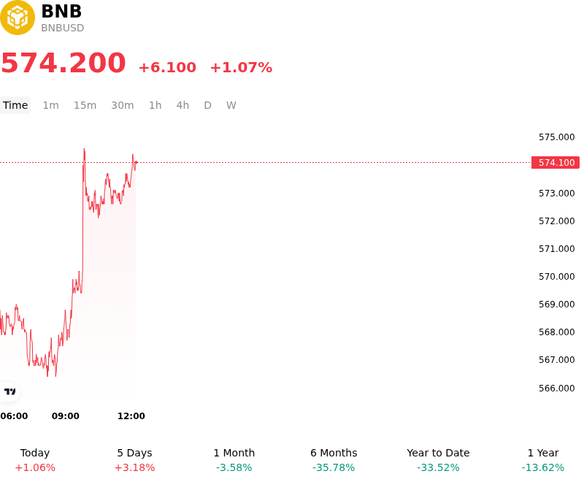Select the 5 Days performance range
Screen dimensions: 584x482
[x=134, y=460]
